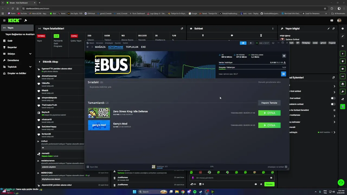Click gavel icon next to Kick logo
347x195 pixels.
click(25, 20)
